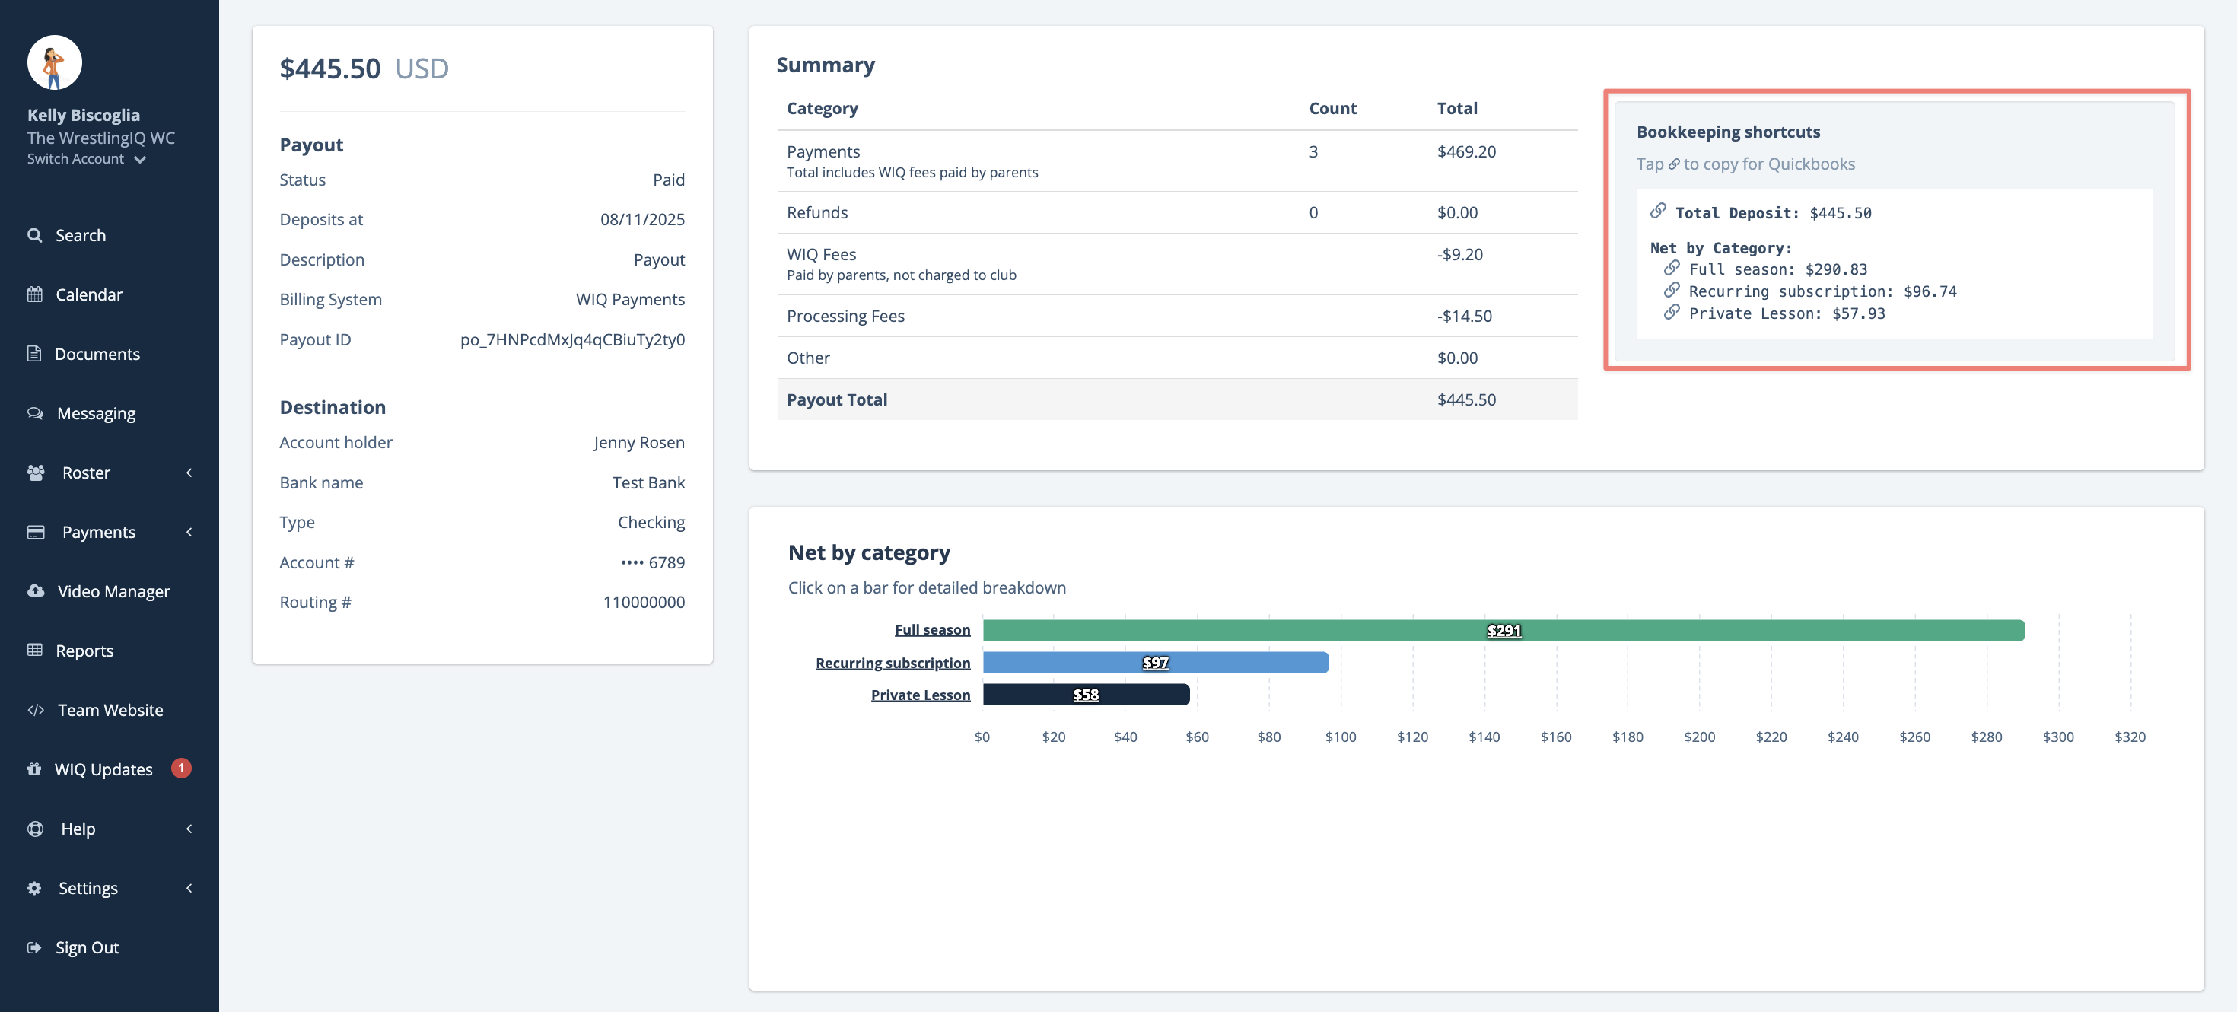The height and width of the screenshot is (1012, 2237).
Task: Expand the Settings submenu chevron
Action: (189, 888)
